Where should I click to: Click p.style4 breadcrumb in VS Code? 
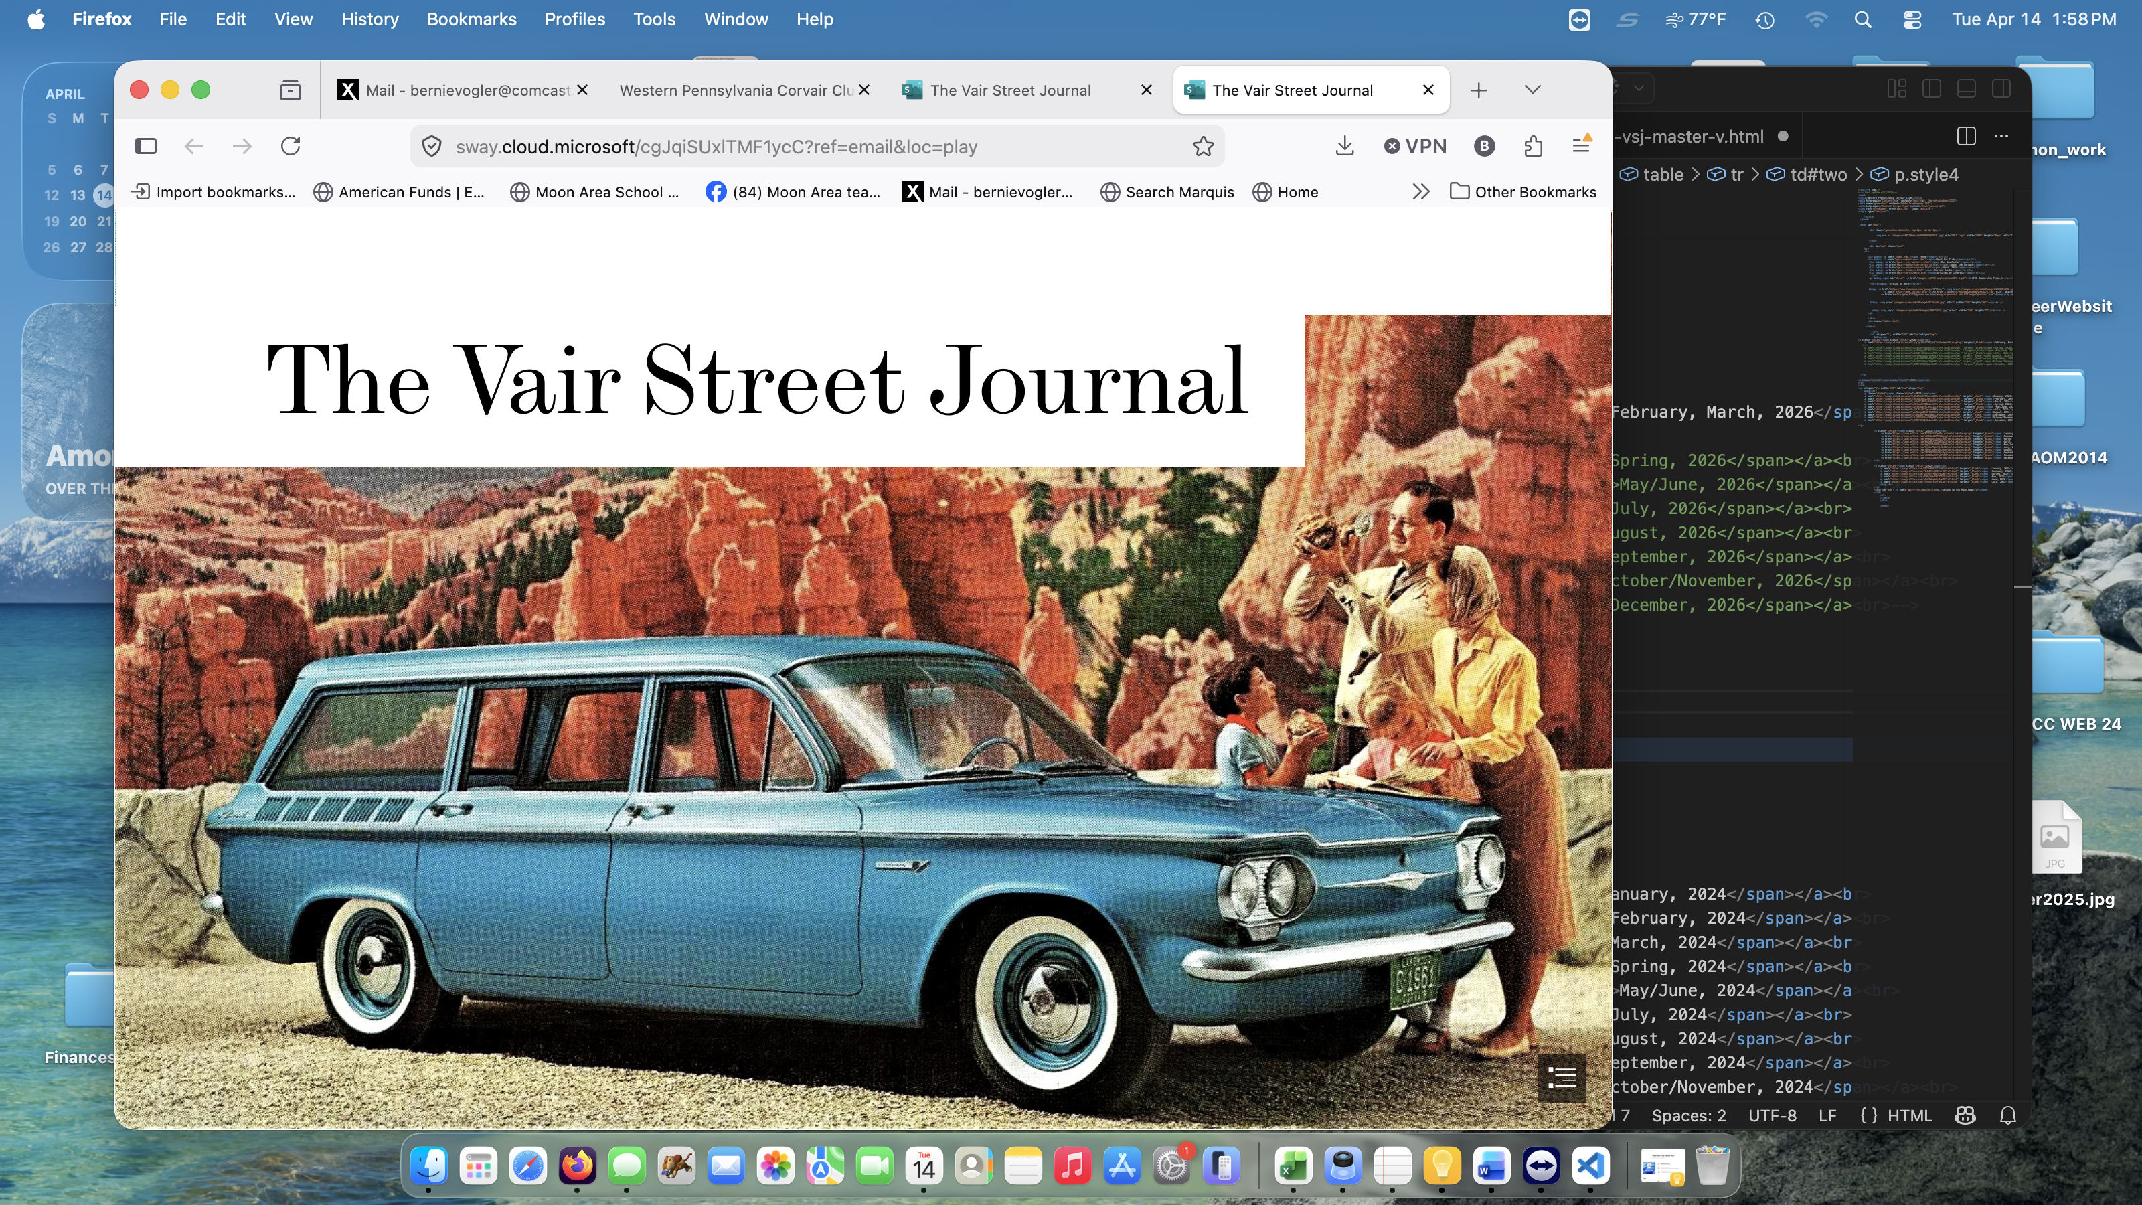tap(1926, 175)
